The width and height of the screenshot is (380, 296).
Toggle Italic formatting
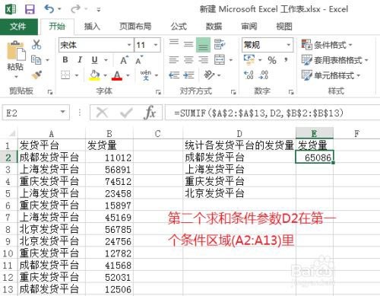pyautogui.click(x=80, y=60)
